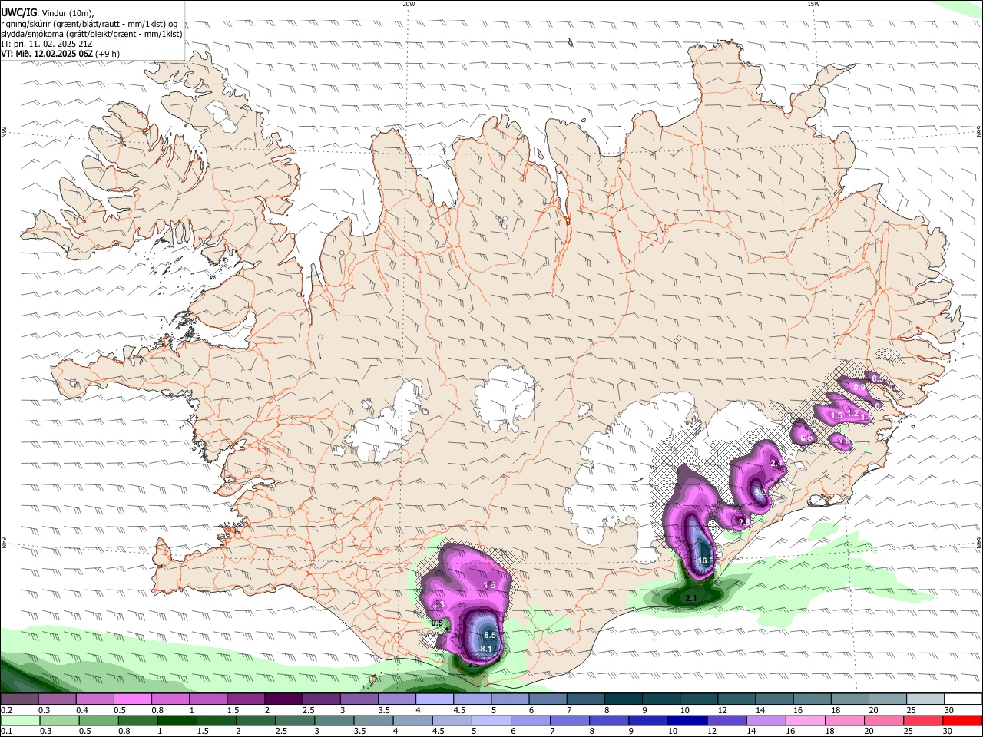Click the Hofsjökull ice cap in central Iceland
Image resolution: width=983 pixels, height=737 pixels.
[x=505, y=397]
